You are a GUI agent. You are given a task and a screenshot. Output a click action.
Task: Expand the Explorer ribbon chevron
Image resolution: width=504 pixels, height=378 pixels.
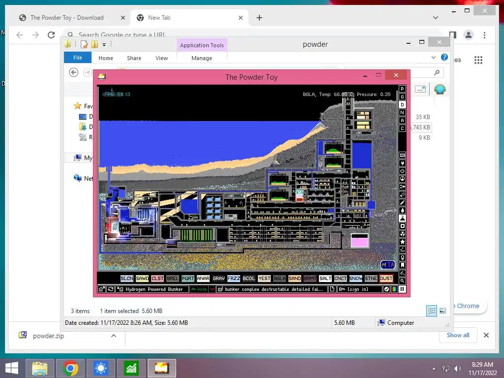pos(433,58)
